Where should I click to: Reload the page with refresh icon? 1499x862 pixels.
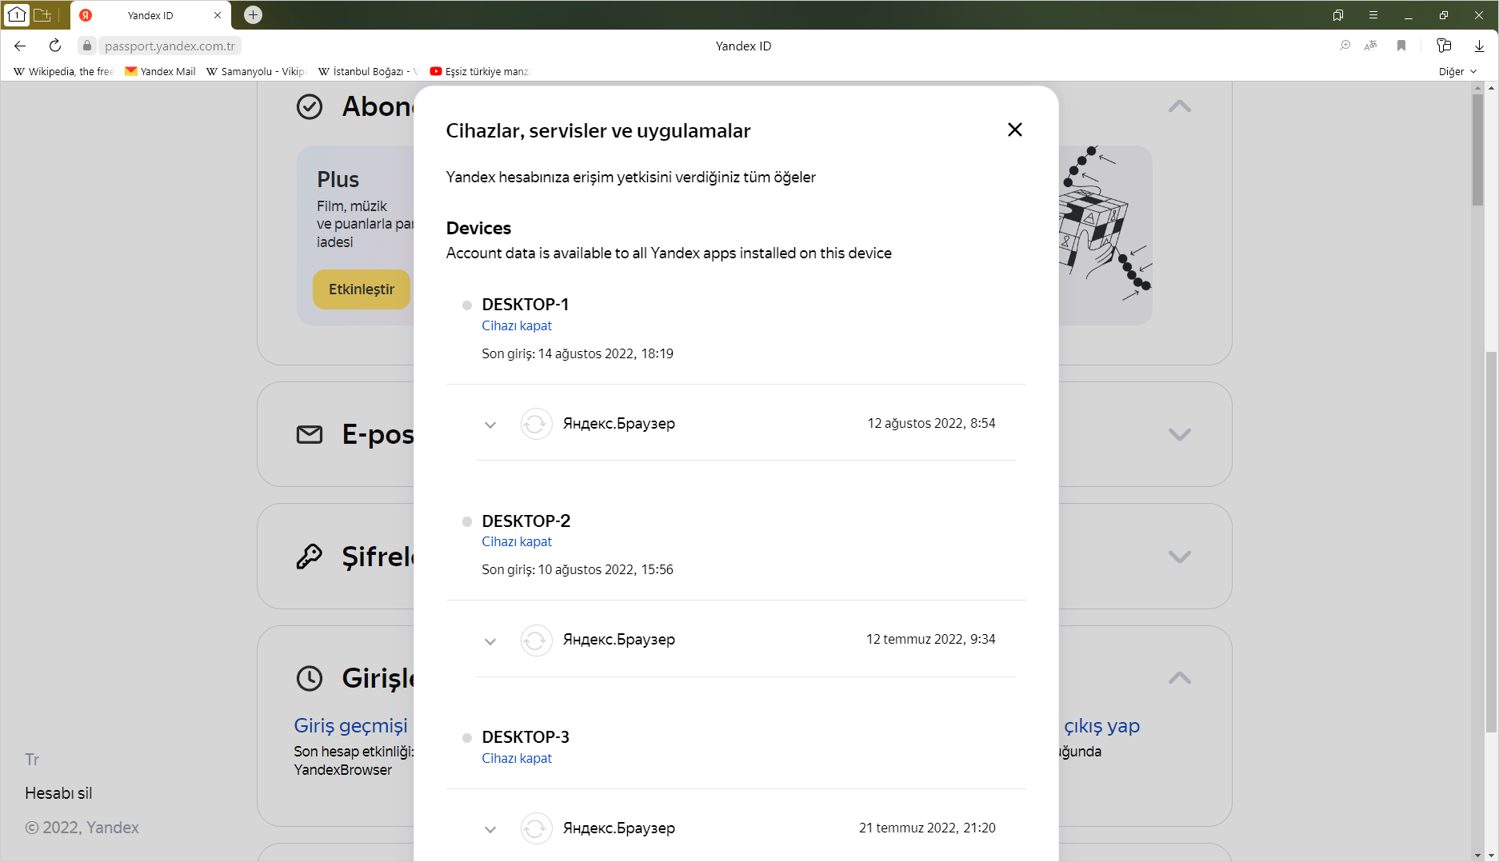pyautogui.click(x=55, y=46)
